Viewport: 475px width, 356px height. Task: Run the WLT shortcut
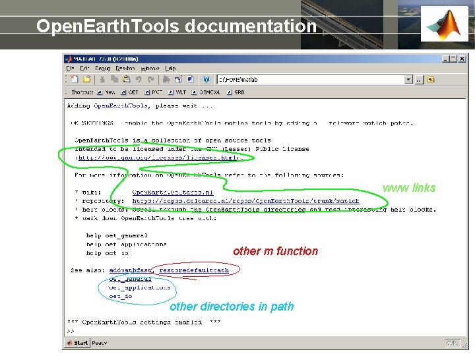pos(177,92)
